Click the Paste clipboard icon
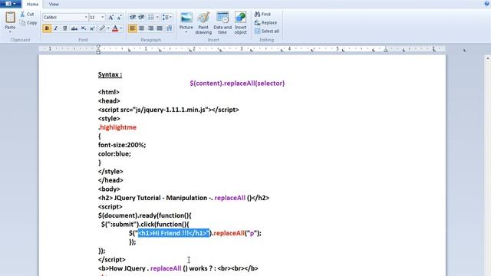Viewport: 491px width, 276px height. [10, 17]
